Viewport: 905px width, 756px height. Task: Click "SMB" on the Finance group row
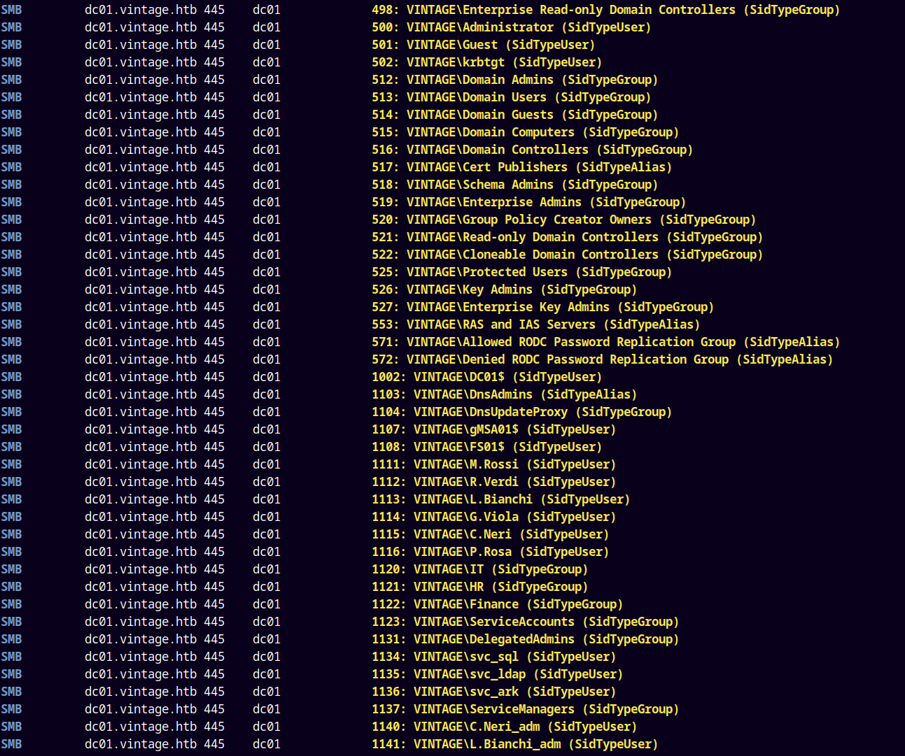tap(11, 604)
